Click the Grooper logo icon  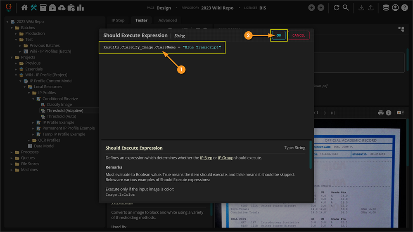pos(8,7)
